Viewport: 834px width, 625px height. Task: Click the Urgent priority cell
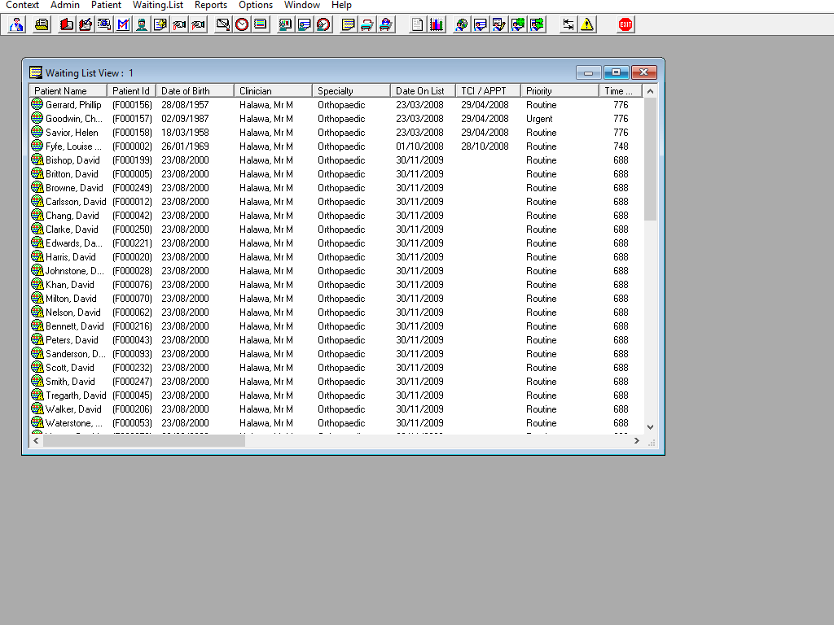coord(539,119)
